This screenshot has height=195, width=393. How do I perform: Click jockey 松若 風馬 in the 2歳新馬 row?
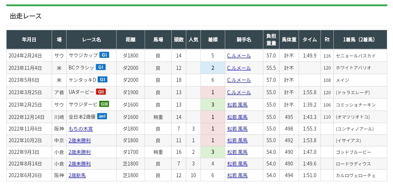pos(237,175)
